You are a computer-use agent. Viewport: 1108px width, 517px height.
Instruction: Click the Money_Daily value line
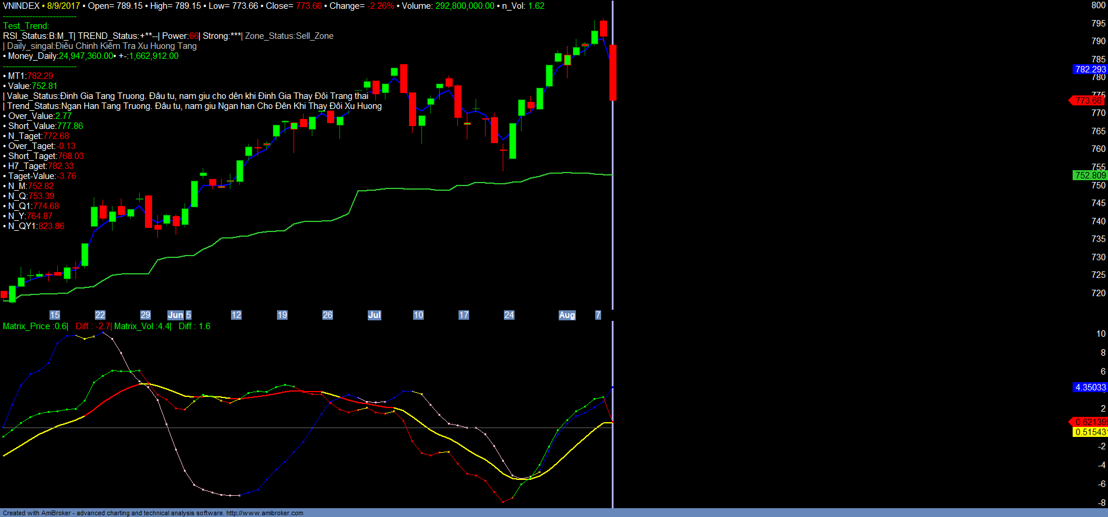tap(91, 56)
